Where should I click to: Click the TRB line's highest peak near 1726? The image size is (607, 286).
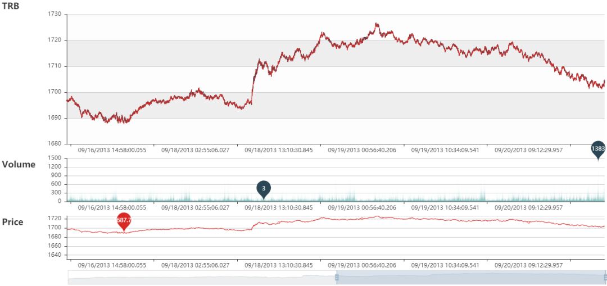377,24
